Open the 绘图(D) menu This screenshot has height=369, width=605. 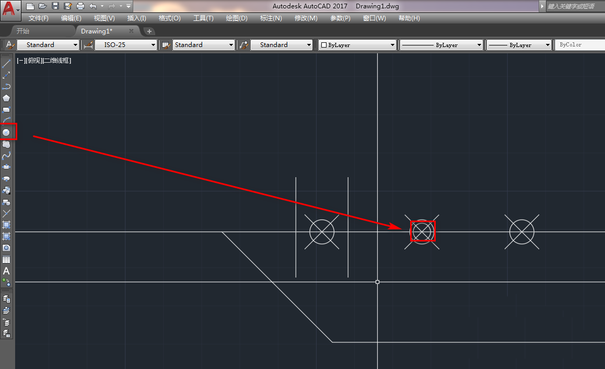[237, 18]
